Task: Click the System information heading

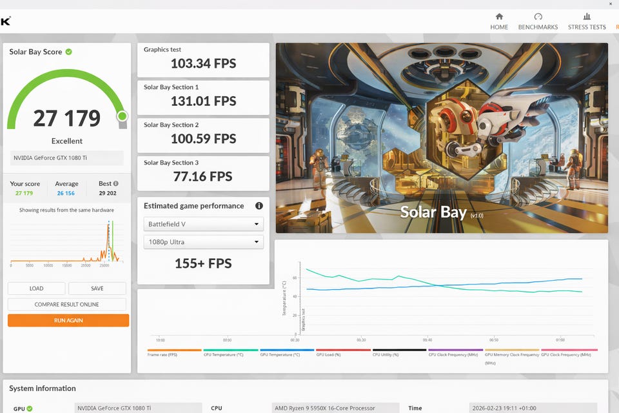Action: click(x=43, y=388)
